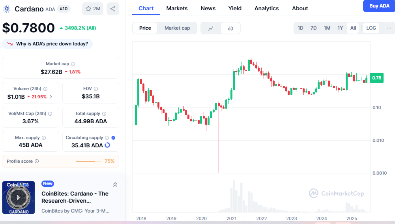Add Cardano to watchlist via star button
The width and height of the screenshot is (395, 224).
93,9
